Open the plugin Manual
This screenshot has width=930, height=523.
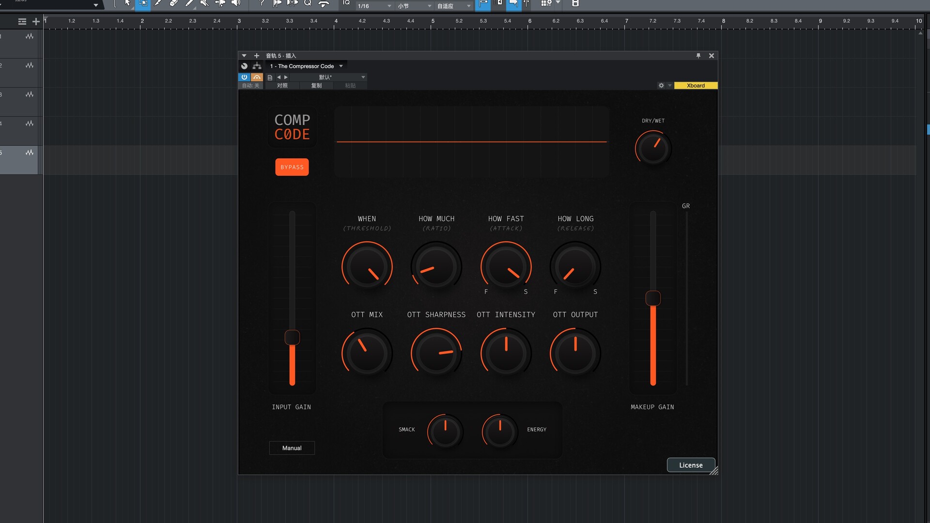(x=292, y=448)
